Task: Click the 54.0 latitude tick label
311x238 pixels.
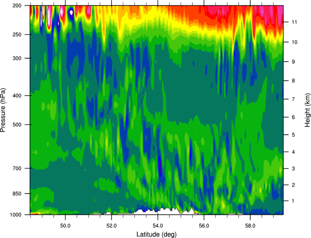Action: 158,226
